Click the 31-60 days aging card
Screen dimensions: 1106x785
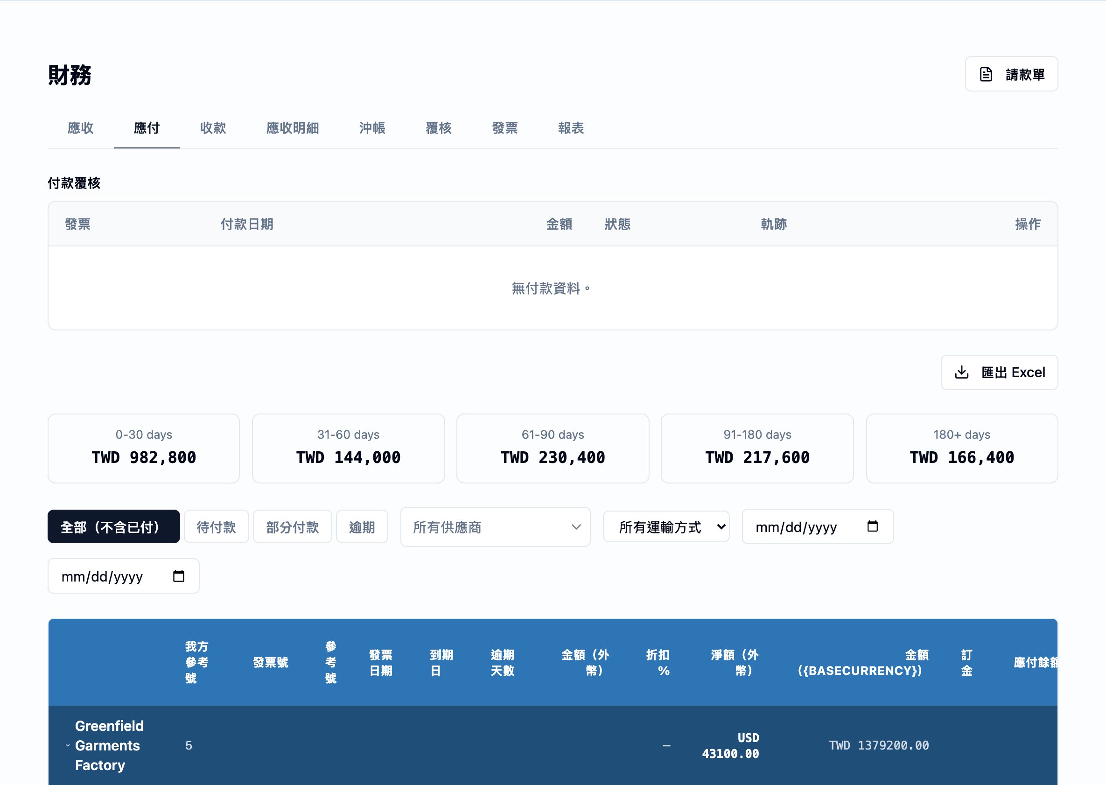click(348, 448)
